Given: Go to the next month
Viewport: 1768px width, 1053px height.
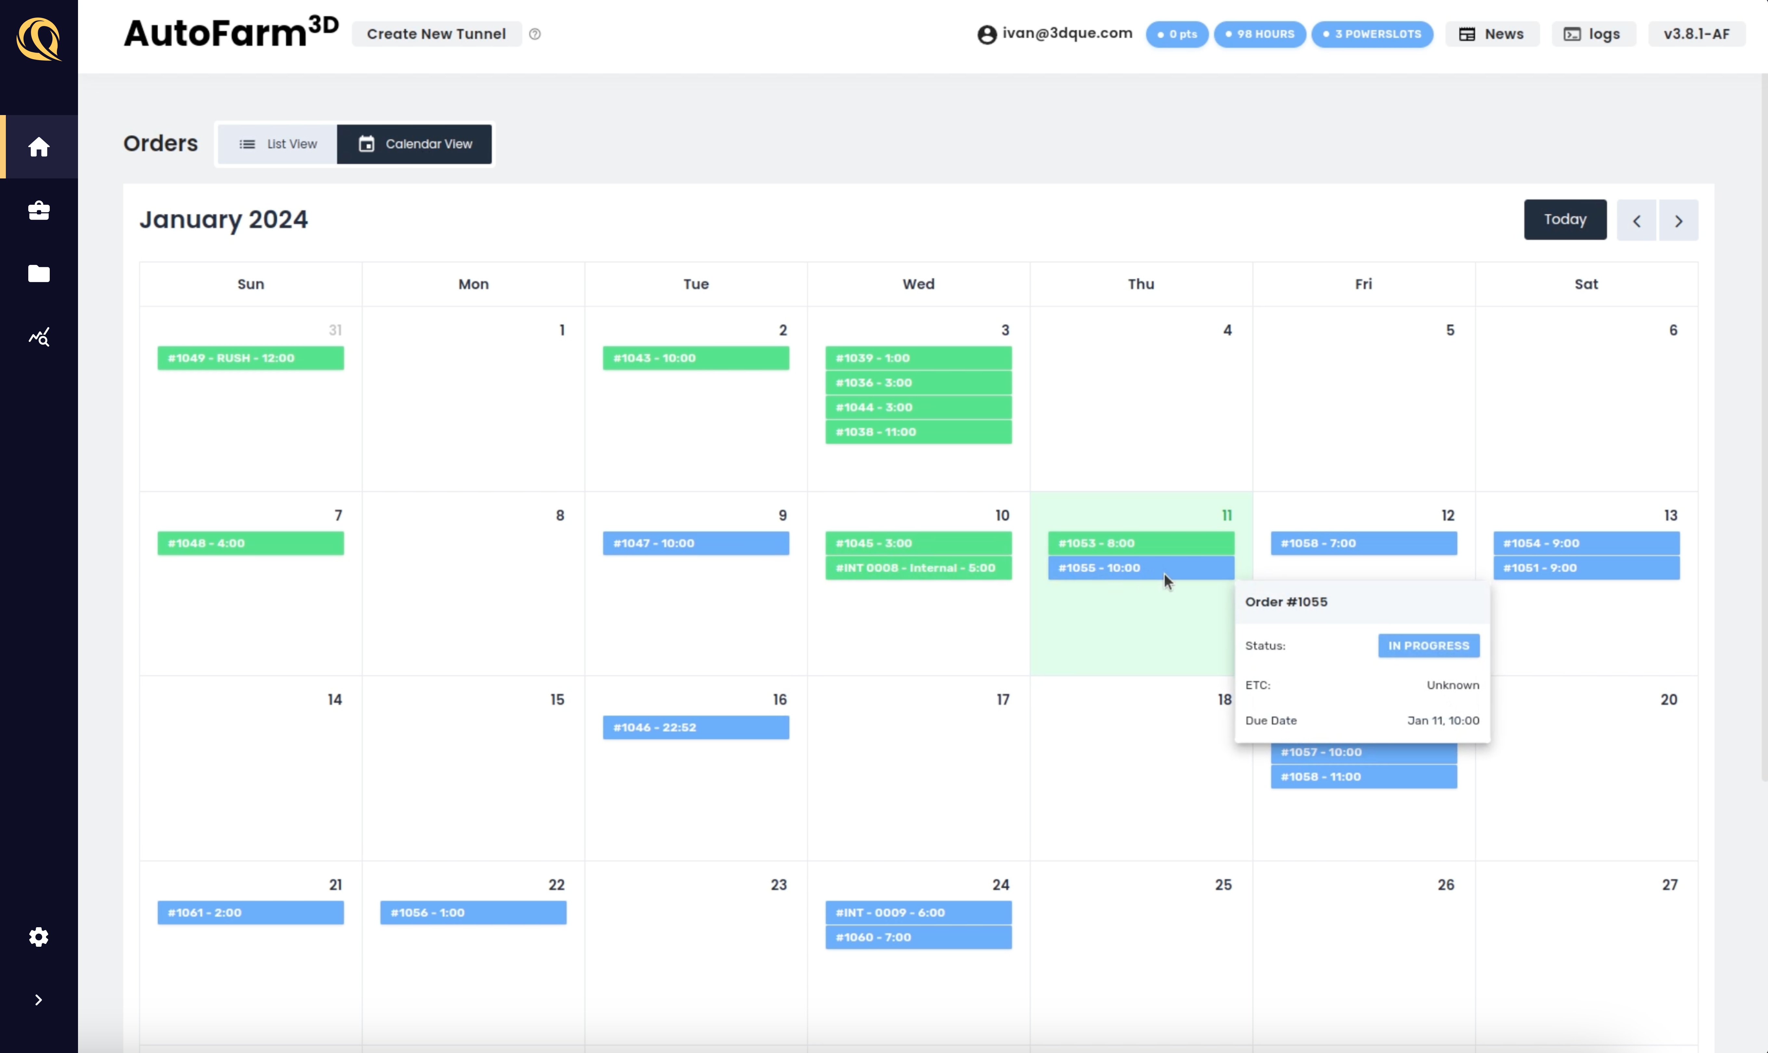Looking at the screenshot, I should coord(1679,219).
